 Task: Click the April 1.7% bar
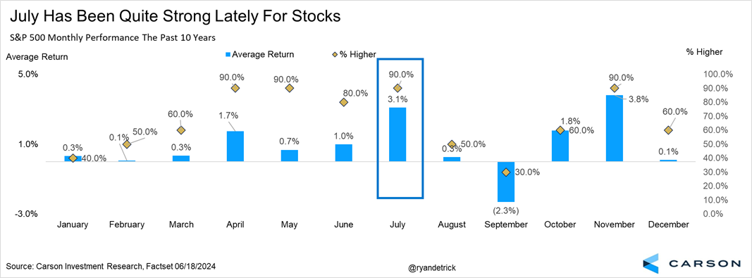pos(235,146)
